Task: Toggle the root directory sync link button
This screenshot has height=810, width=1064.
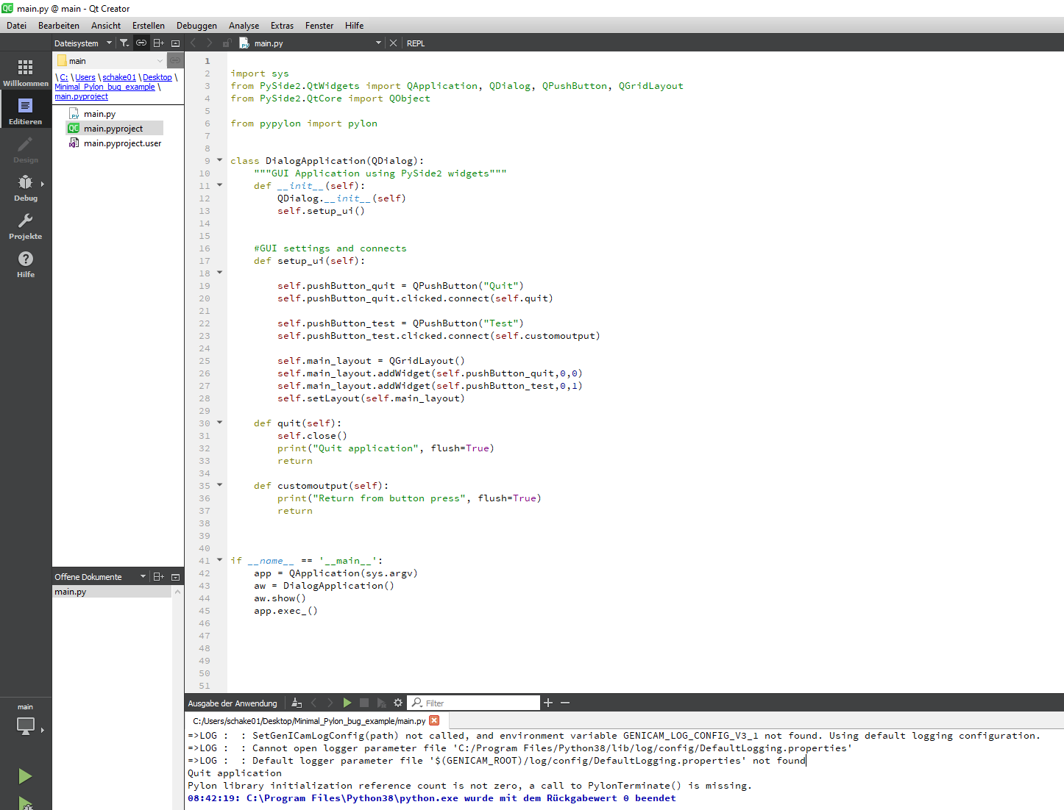Action: click(x=175, y=60)
